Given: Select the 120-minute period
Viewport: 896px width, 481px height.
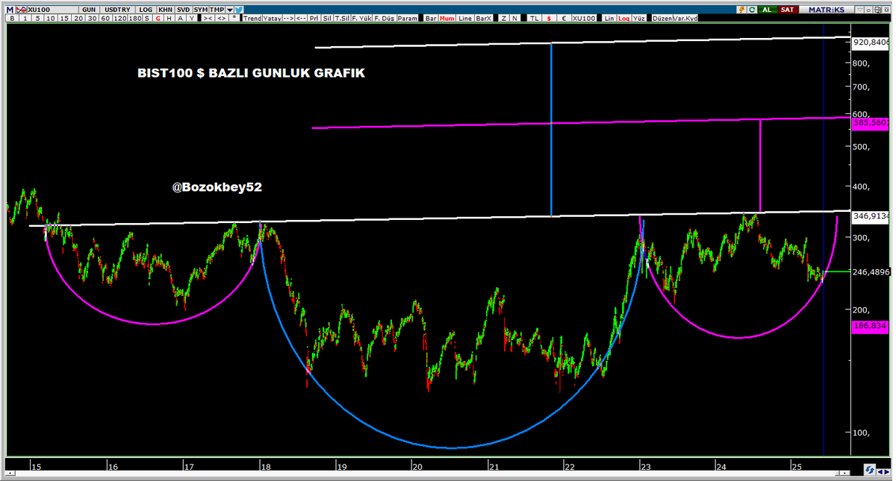Looking at the screenshot, I should pyautogui.click(x=119, y=18).
